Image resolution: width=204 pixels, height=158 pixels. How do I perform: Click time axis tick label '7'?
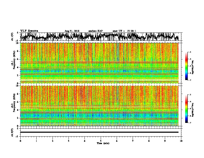[133, 141]
